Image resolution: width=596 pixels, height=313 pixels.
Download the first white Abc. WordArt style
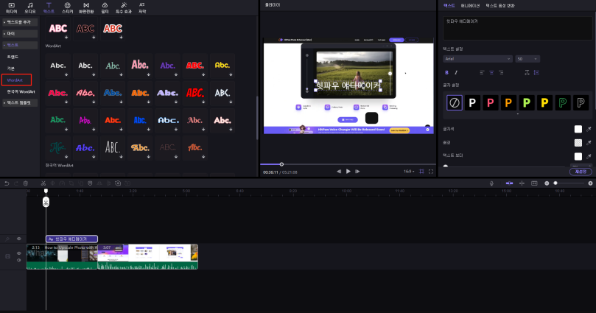pos(66,75)
